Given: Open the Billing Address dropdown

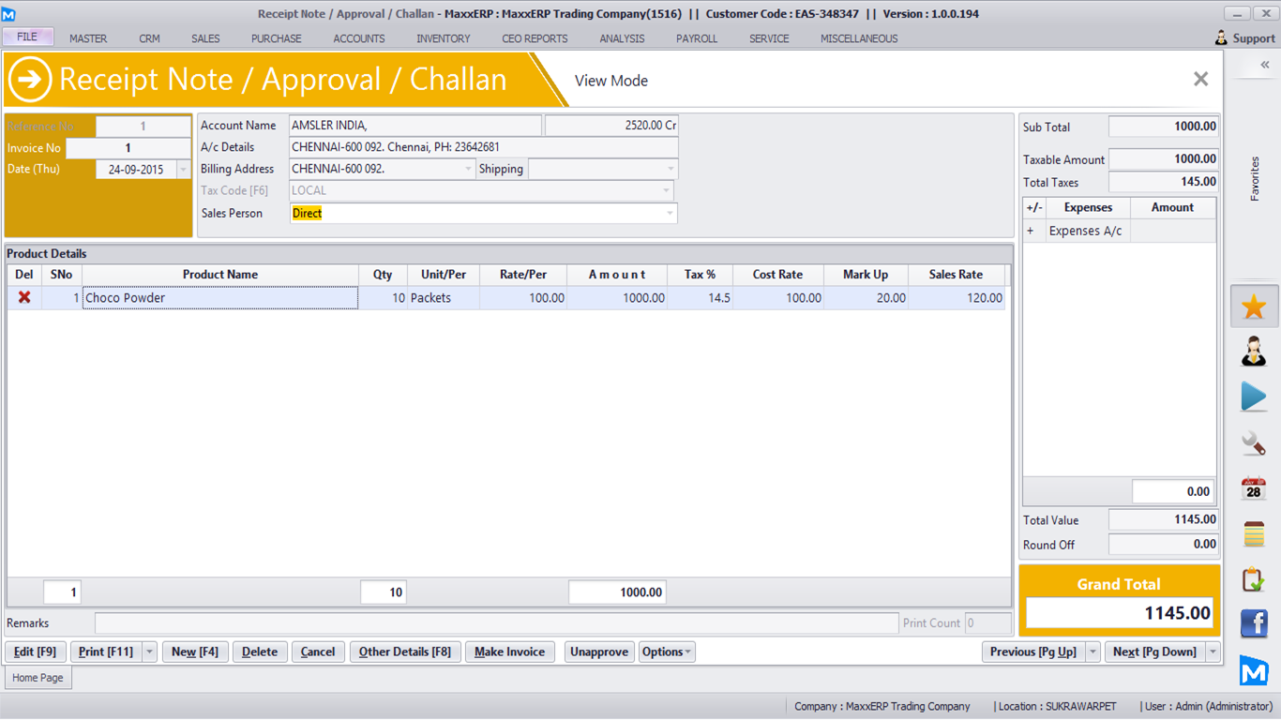Looking at the screenshot, I should point(469,170).
